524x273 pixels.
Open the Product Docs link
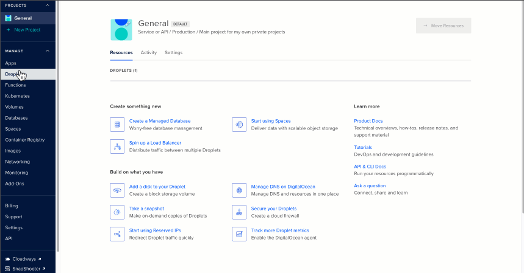tap(368, 121)
